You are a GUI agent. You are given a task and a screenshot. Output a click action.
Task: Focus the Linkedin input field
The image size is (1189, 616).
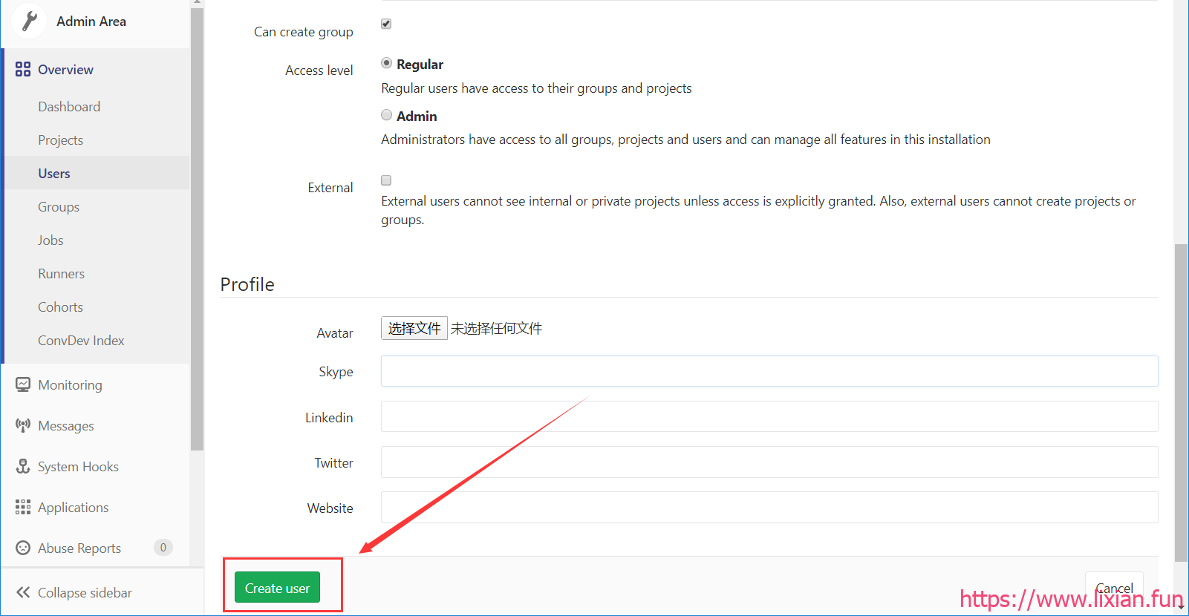[x=769, y=416]
